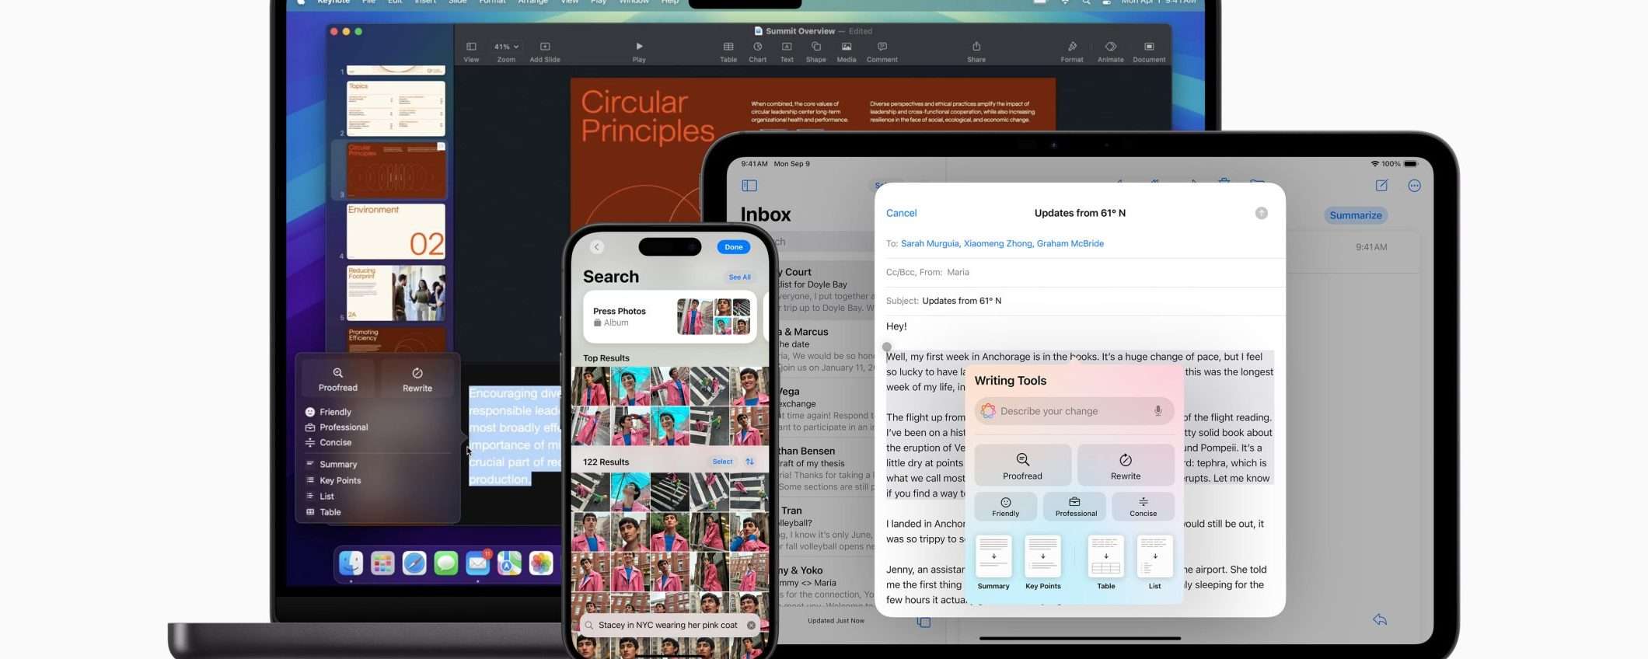This screenshot has width=1648, height=659.
Task: Tap See All in the iPhone Photos search
Action: point(740,277)
